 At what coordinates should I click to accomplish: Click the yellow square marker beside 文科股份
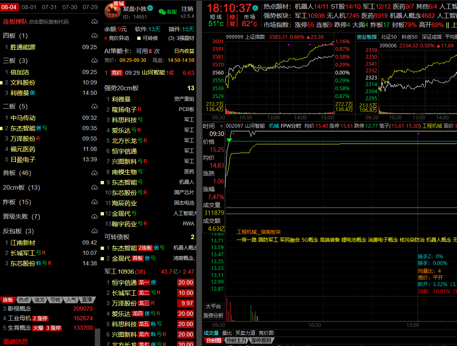coord(1,83)
